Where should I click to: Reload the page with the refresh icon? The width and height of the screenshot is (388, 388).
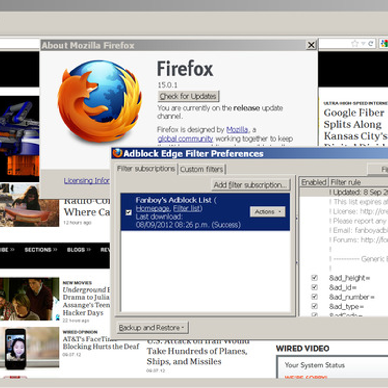371,44
